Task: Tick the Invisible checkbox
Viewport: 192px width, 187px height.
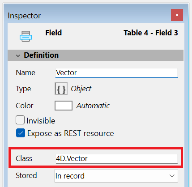Action: [20, 120]
